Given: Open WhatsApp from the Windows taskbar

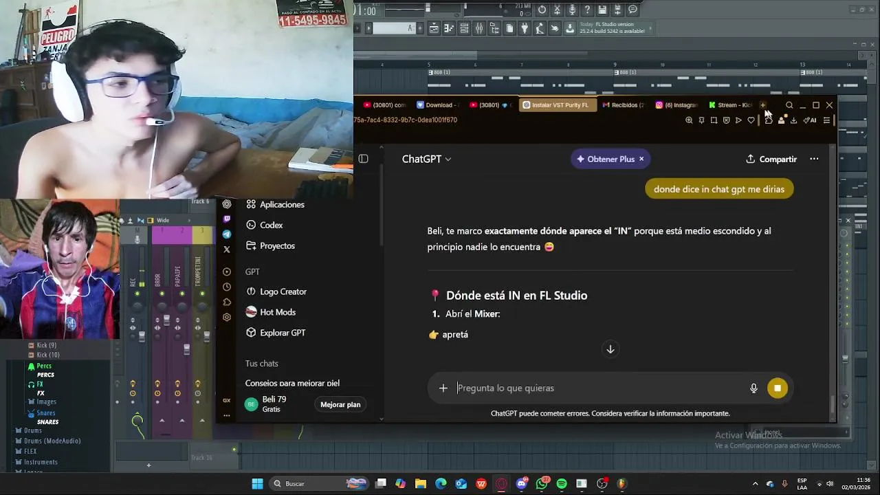Looking at the screenshot, I should [542, 483].
